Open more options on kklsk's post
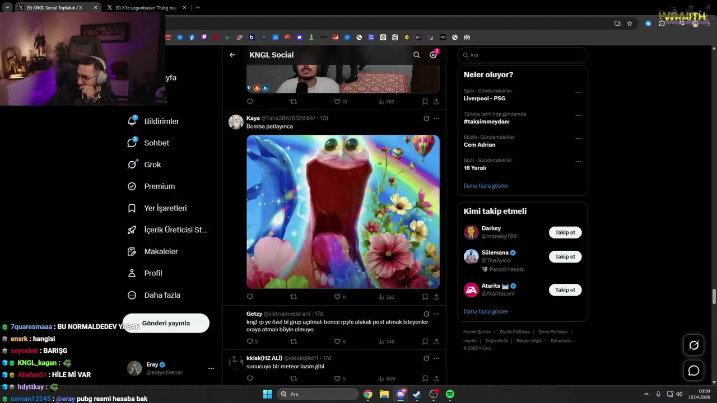The height and width of the screenshot is (403, 717). tap(436, 358)
